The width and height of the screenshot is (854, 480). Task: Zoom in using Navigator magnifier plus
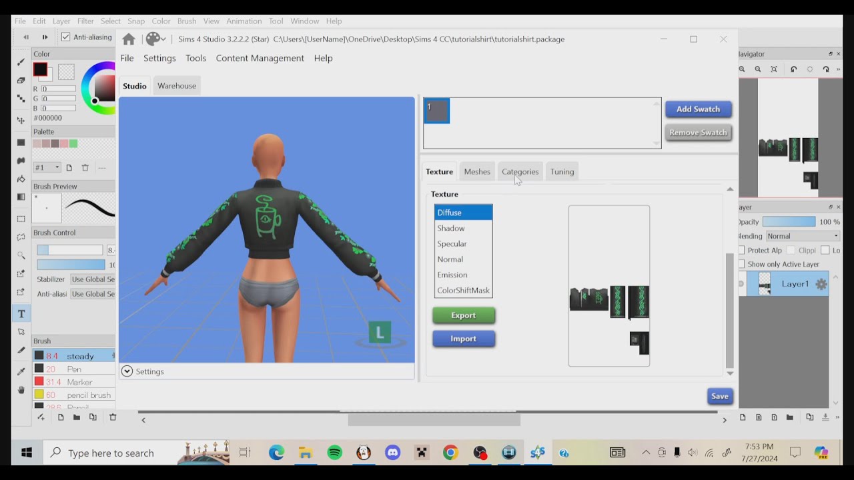click(x=742, y=69)
